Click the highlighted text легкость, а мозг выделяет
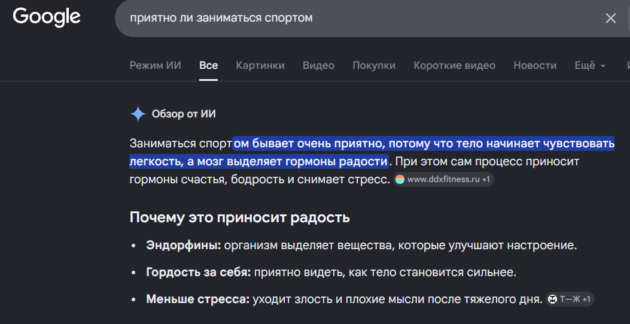Image resolution: width=630 pixels, height=324 pixels. [206, 162]
